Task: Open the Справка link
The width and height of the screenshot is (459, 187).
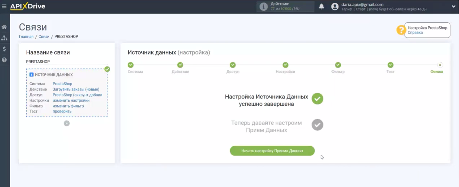Action: (x=415, y=33)
